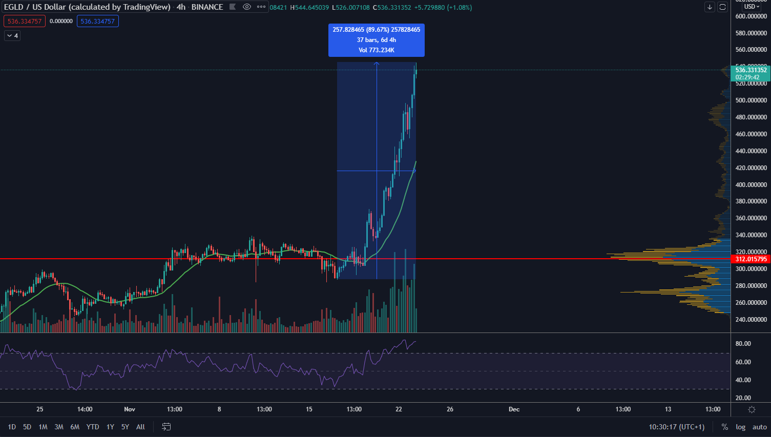Click the red sell price 536.334757 button
This screenshot has height=437, width=771.
(x=25, y=22)
